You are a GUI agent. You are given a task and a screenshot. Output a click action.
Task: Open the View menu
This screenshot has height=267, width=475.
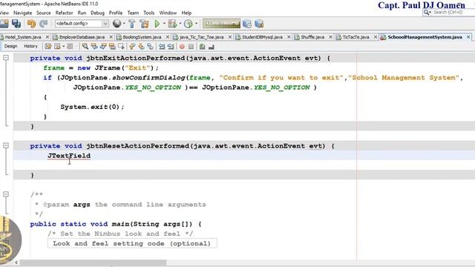tap(4, 13)
